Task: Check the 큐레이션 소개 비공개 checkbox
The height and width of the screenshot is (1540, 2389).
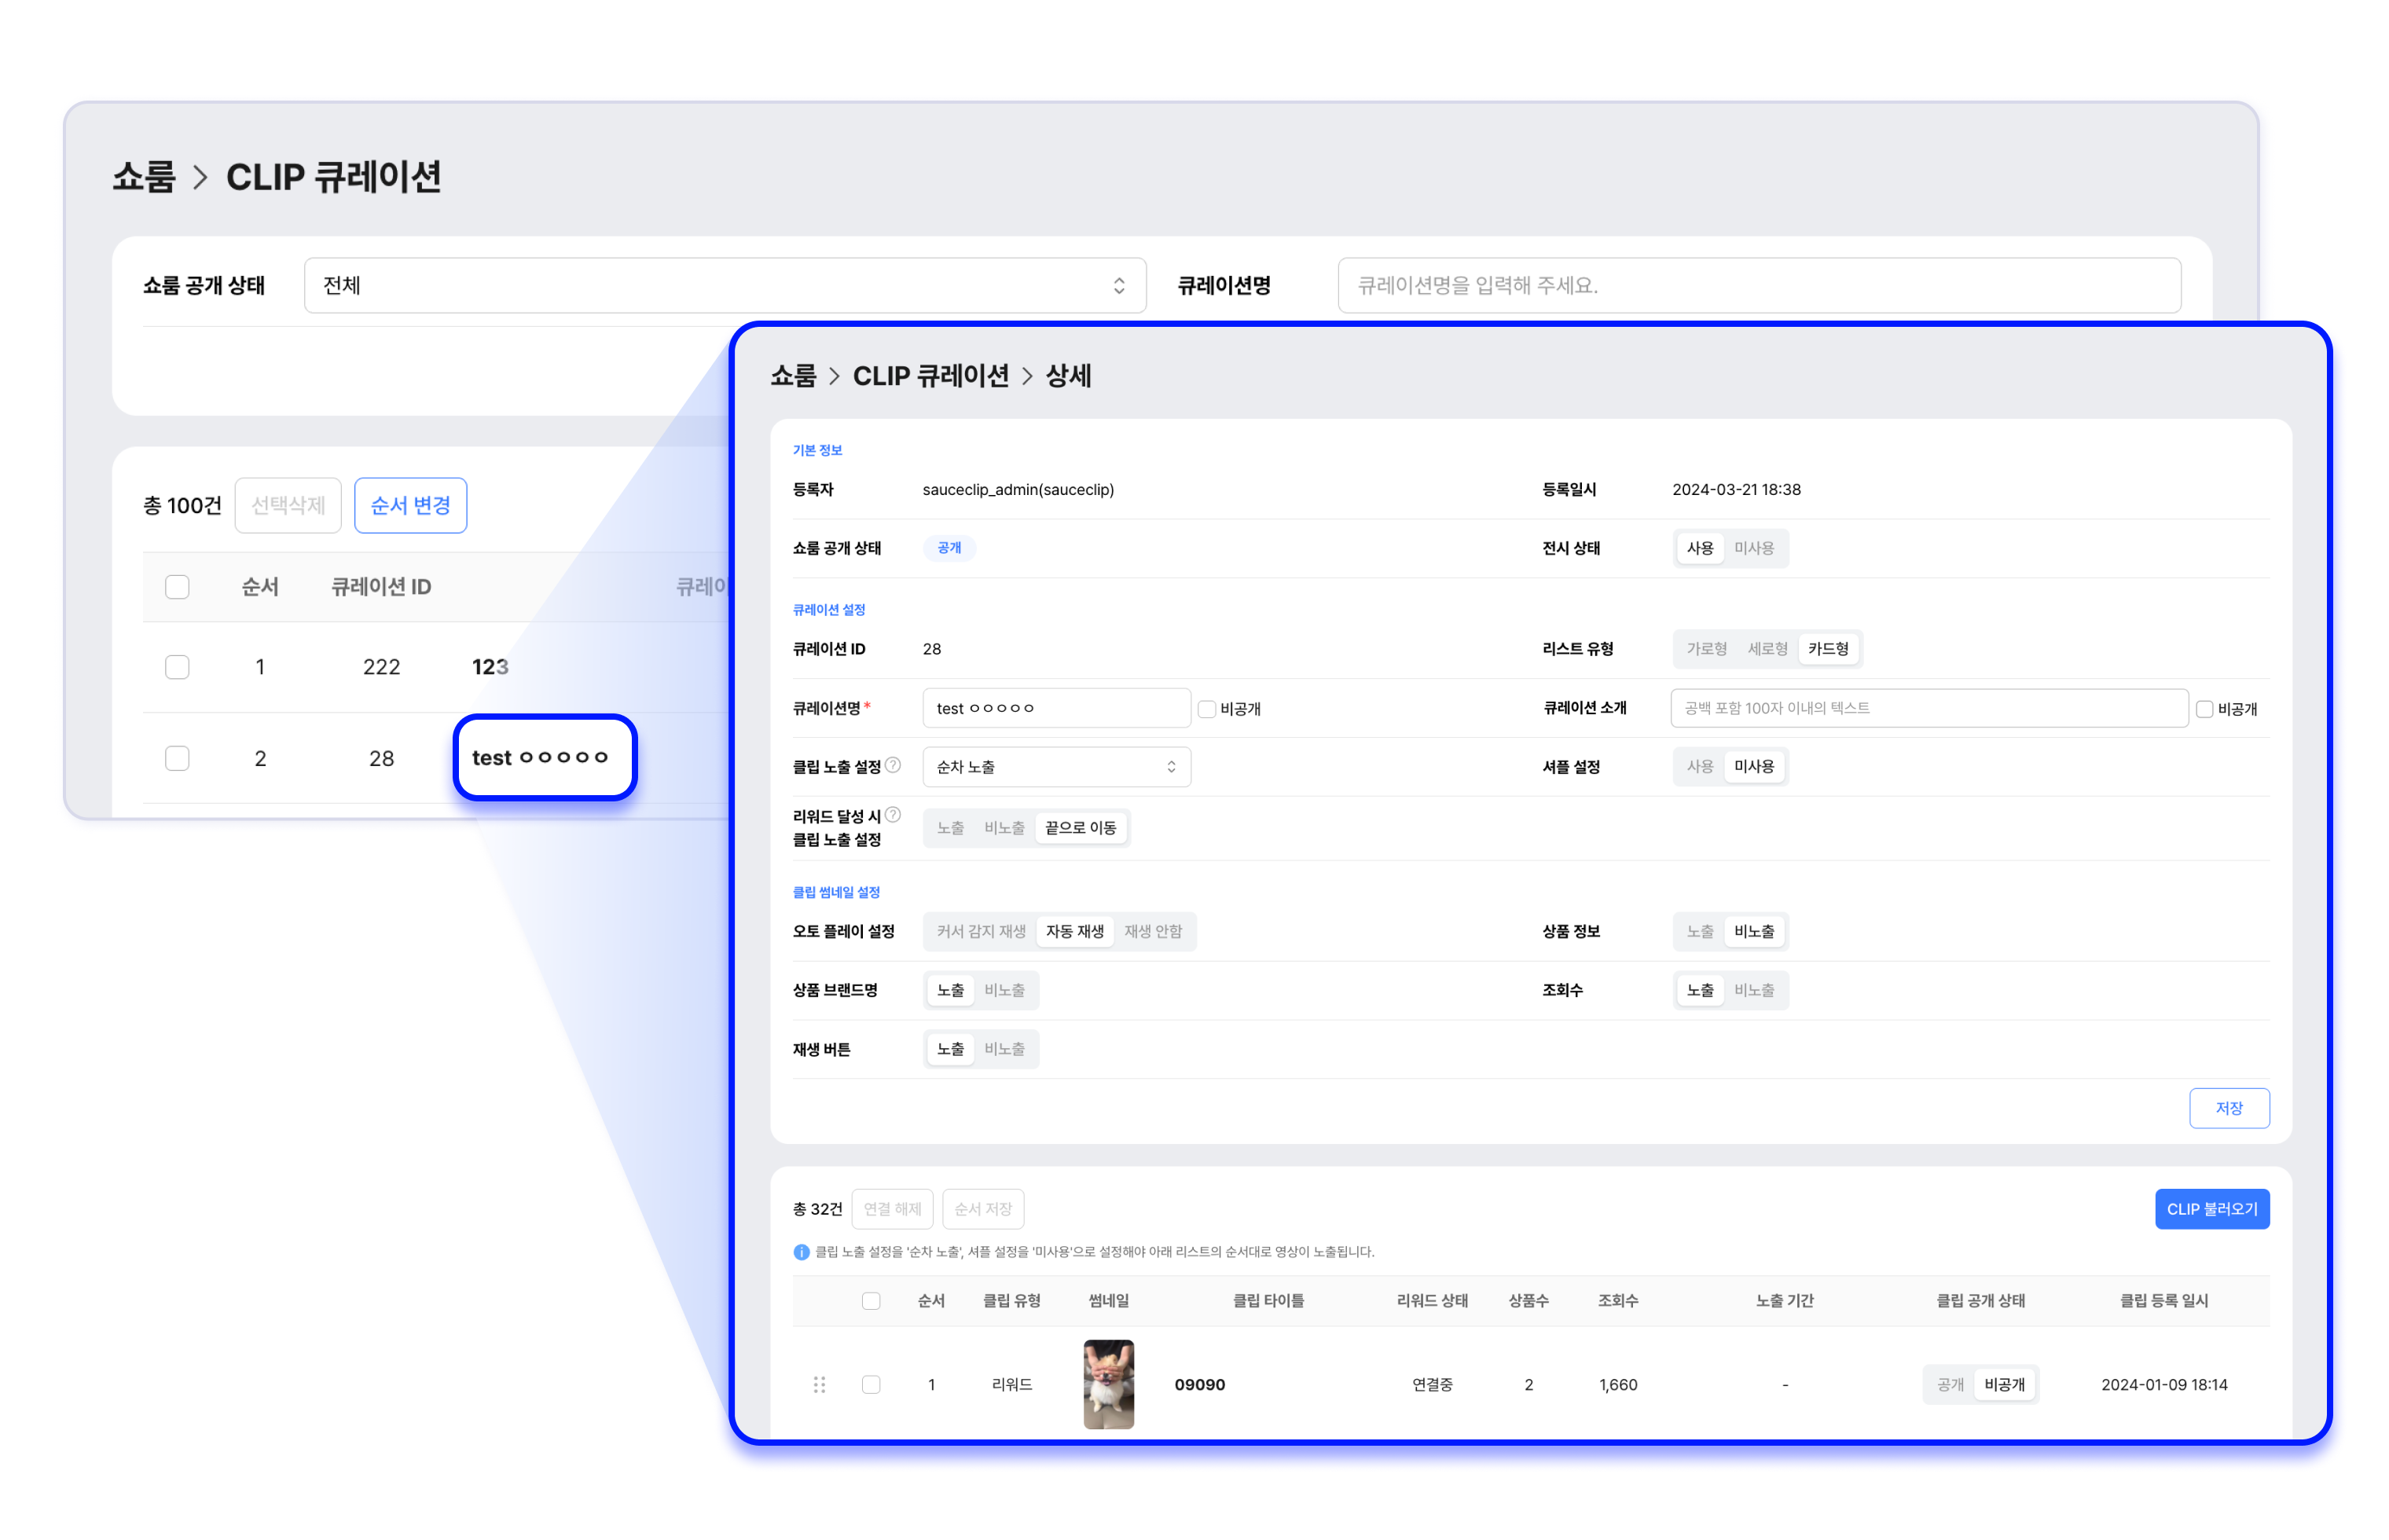Action: pos(2204,709)
